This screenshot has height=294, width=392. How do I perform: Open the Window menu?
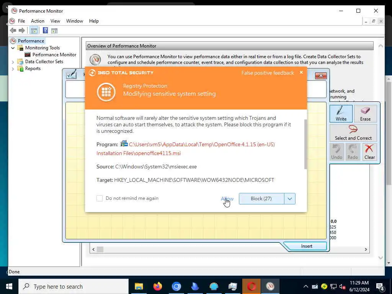click(75, 21)
